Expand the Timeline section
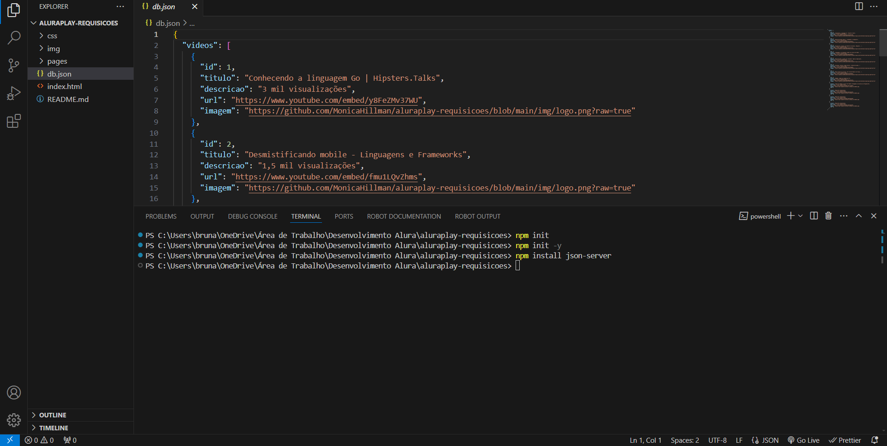 (80, 428)
